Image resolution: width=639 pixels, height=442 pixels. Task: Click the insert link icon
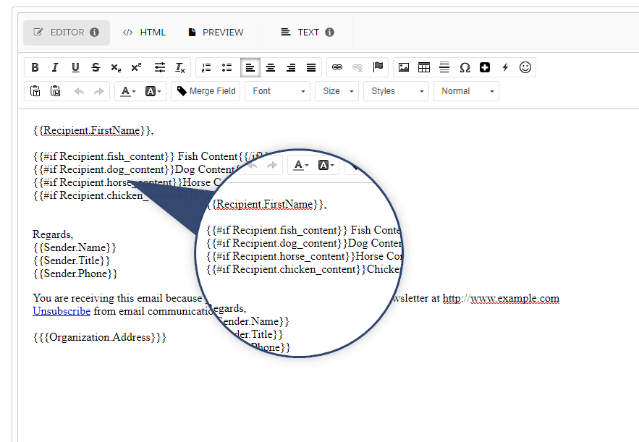(x=337, y=67)
